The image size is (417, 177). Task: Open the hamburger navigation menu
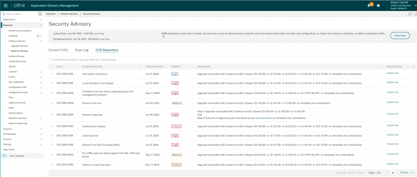click(x=6, y=5)
